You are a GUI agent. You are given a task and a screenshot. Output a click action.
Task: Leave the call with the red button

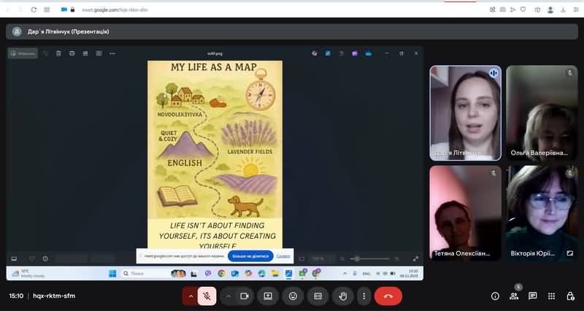coord(388,296)
